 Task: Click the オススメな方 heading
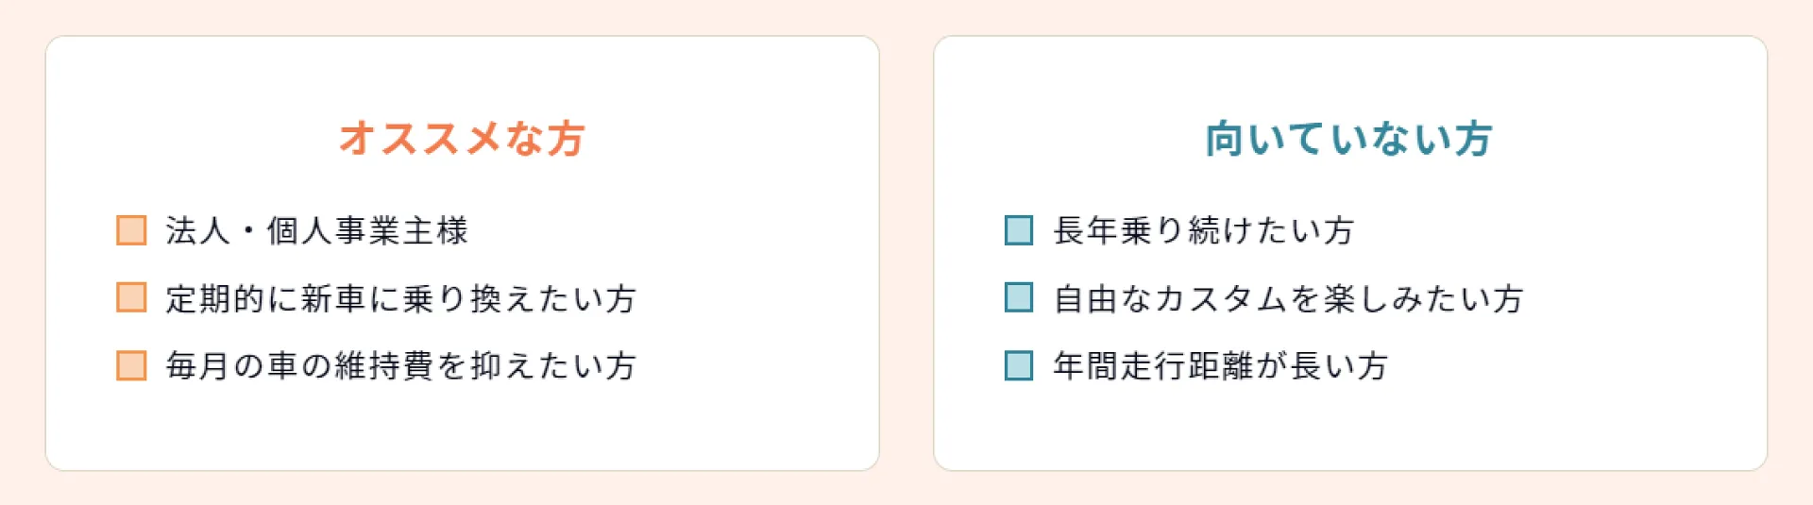click(x=463, y=139)
